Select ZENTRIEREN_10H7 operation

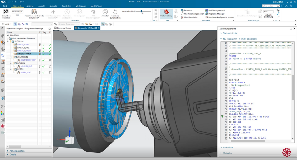coord(28,60)
